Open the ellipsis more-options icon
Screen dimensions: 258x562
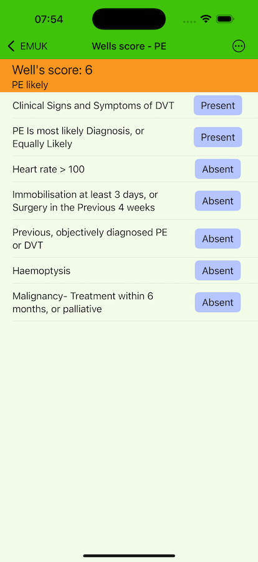(239, 46)
